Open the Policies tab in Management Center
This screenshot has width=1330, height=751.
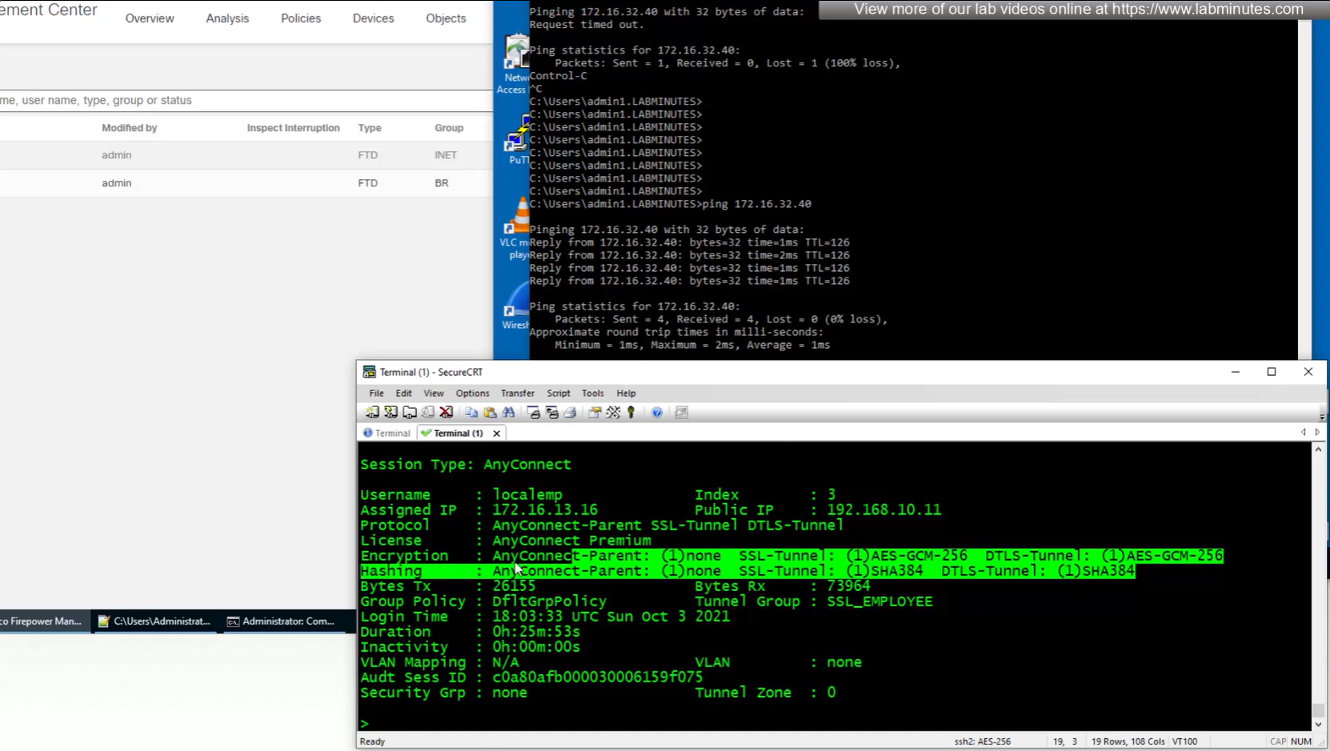(300, 18)
